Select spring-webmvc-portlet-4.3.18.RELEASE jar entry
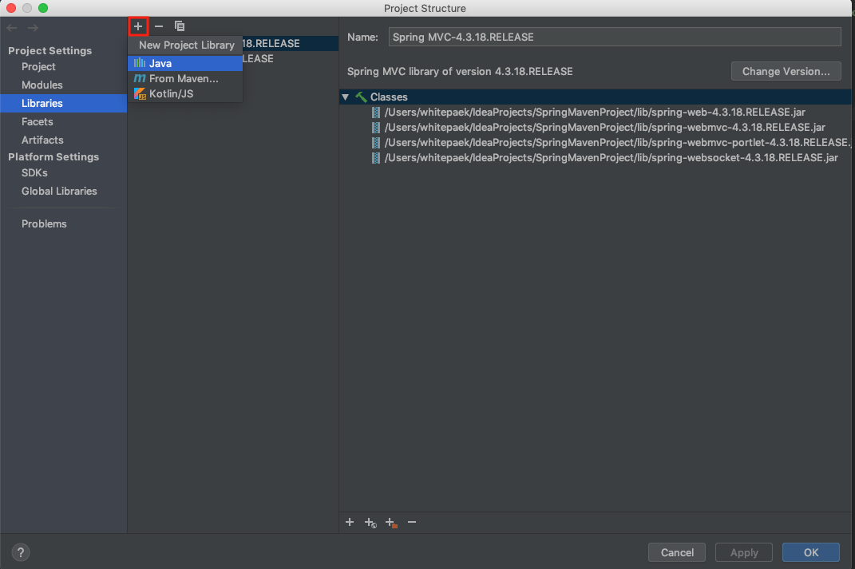 pyautogui.click(x=617, y=143)
